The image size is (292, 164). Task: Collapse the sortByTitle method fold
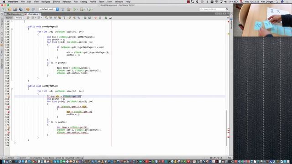pyautogui.click(x=12, y=89)
